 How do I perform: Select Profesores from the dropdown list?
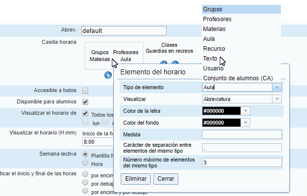[241, 19]
